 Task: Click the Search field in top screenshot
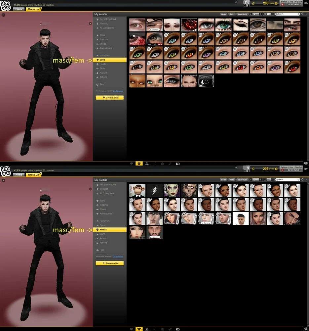[288, 14]
